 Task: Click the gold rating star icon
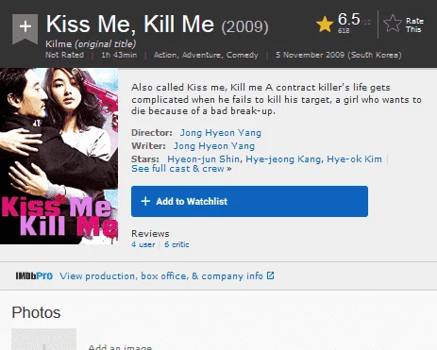[x=325, y=25]
